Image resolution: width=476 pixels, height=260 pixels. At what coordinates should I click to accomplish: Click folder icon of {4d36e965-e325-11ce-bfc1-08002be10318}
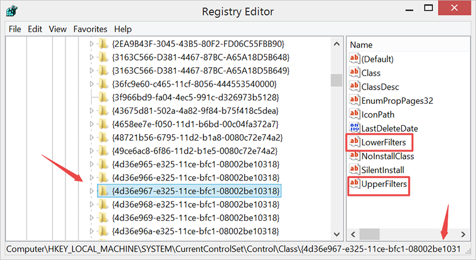click(x=103, y=164)
